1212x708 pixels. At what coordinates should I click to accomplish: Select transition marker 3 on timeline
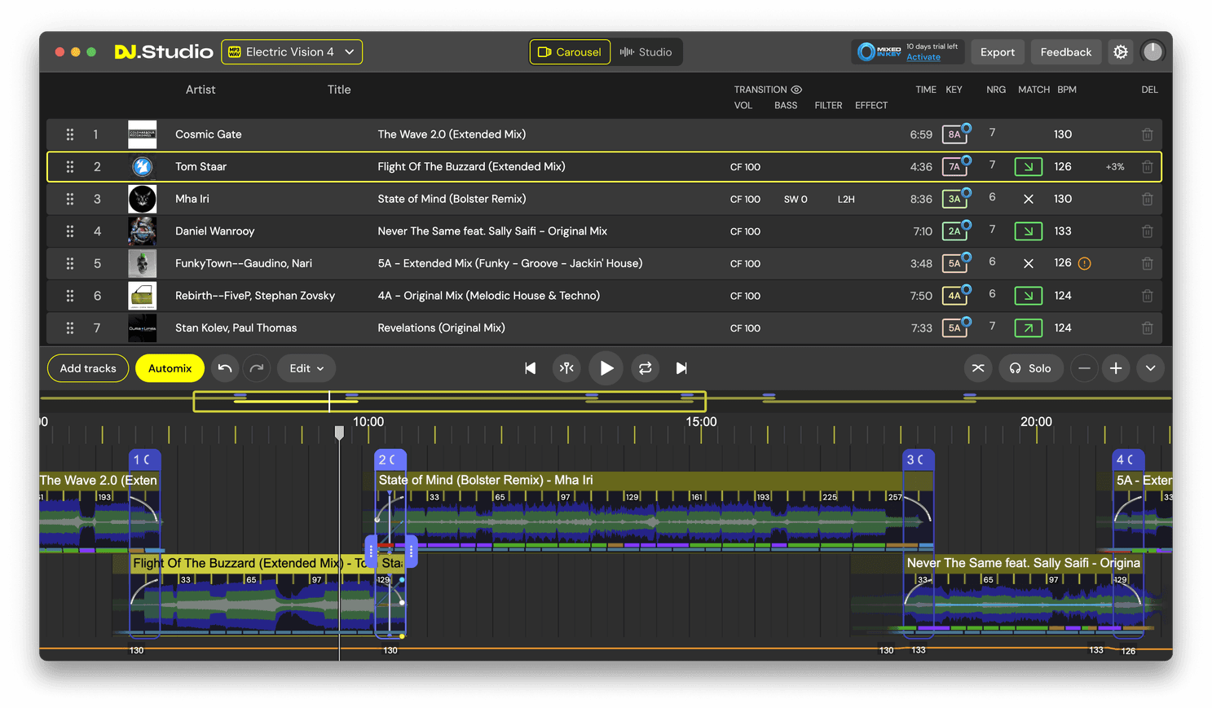point(918,460)
